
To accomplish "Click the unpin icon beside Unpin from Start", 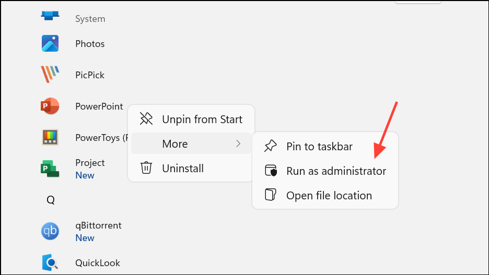I will click(x=146, y=119).
